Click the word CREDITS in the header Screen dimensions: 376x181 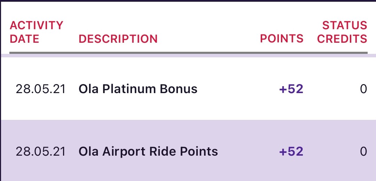pyautogui.click(x=342, y=39)
